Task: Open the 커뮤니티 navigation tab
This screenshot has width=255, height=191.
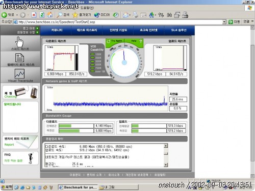Action: point(57,30)
